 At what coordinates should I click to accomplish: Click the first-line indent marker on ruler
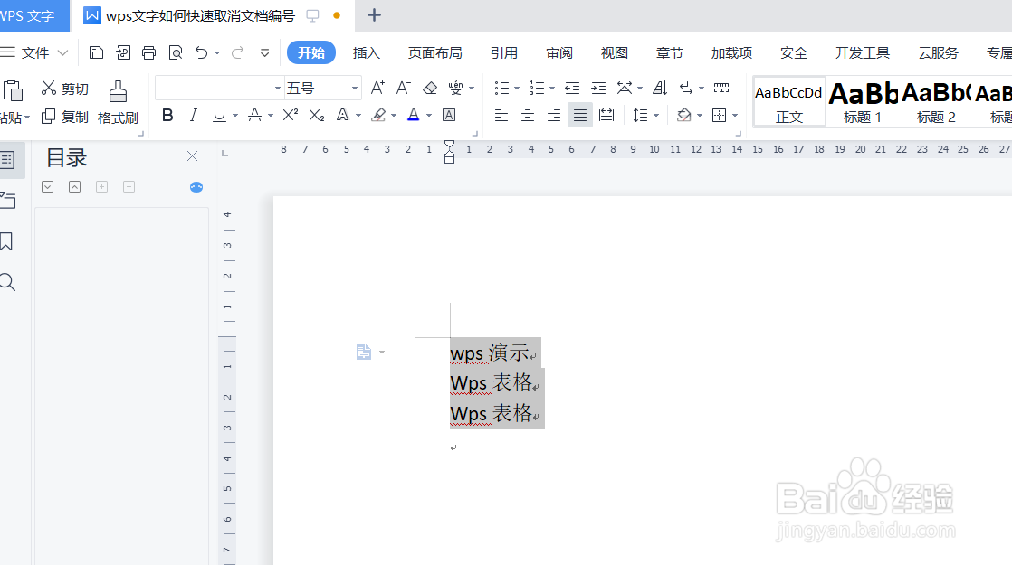[x=449, y=146]
